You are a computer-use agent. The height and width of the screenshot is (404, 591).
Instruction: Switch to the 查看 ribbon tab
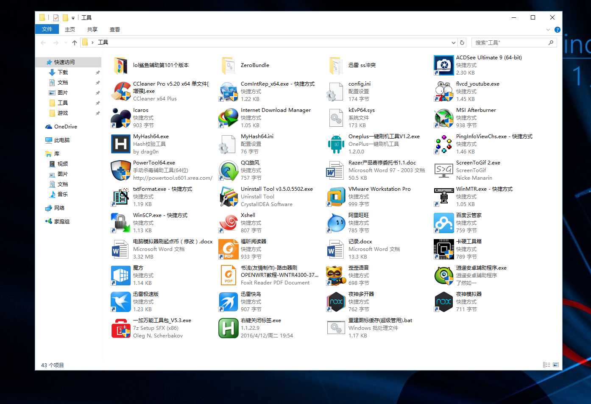point(115,29)
